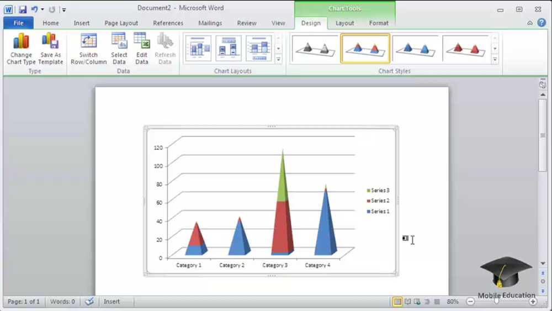Click the zoom slider handle
The image size is (552, 311).
point(497,302)
